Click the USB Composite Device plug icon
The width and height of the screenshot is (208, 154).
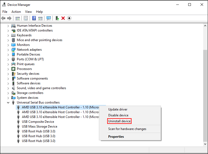coord(18,122)
